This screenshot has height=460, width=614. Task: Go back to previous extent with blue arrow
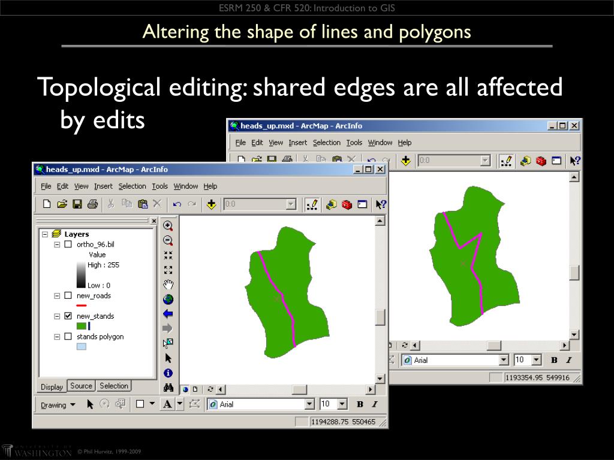pyautogui.click(x=168, y=314)
